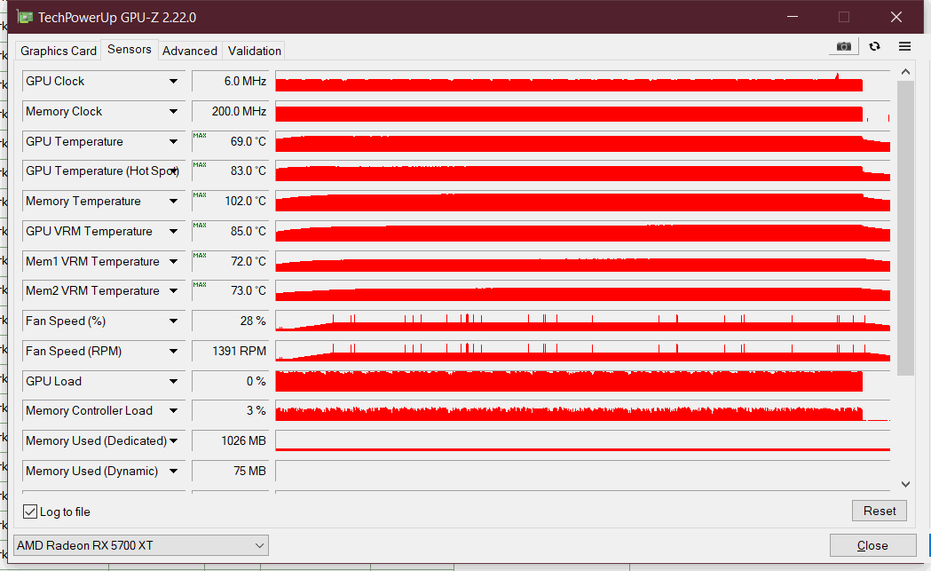Open the GPU Temperature (Hot Spot) dropdown

pyautogui.click(x=173, y=171)
